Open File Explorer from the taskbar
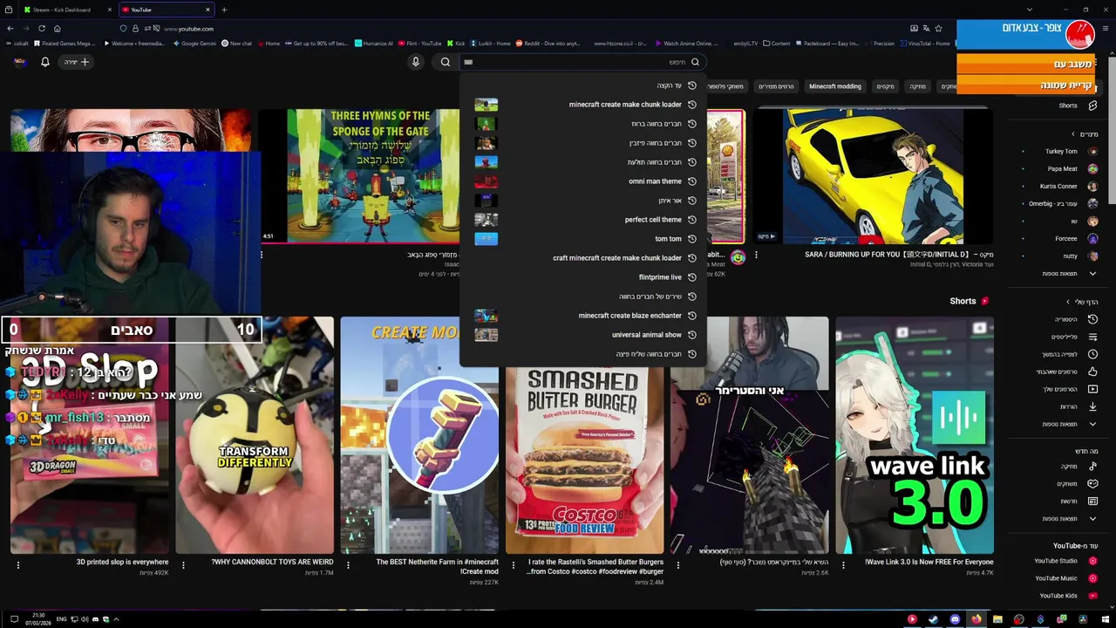This screenshot has height=628, width=1116. tap(997, 619)
